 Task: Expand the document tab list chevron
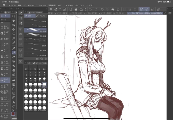(165, 13)
